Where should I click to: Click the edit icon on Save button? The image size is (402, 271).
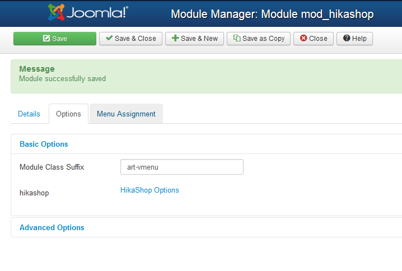pos(46,39)
